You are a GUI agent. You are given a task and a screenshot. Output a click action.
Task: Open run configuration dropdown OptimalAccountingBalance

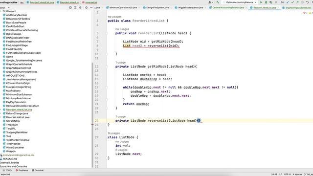241,2
